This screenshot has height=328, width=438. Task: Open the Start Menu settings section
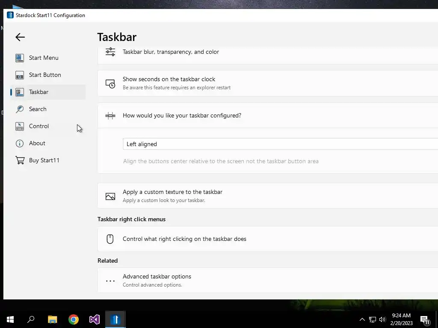pyautogui.click(x=48, y=58)
